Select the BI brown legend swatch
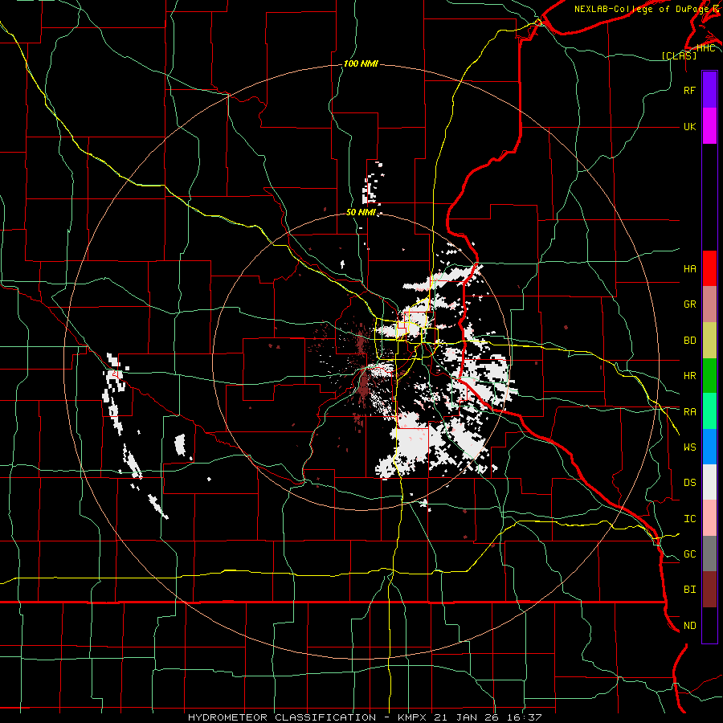Image resolution: width=723 pixels, height=723 pixels. (709, 590)
